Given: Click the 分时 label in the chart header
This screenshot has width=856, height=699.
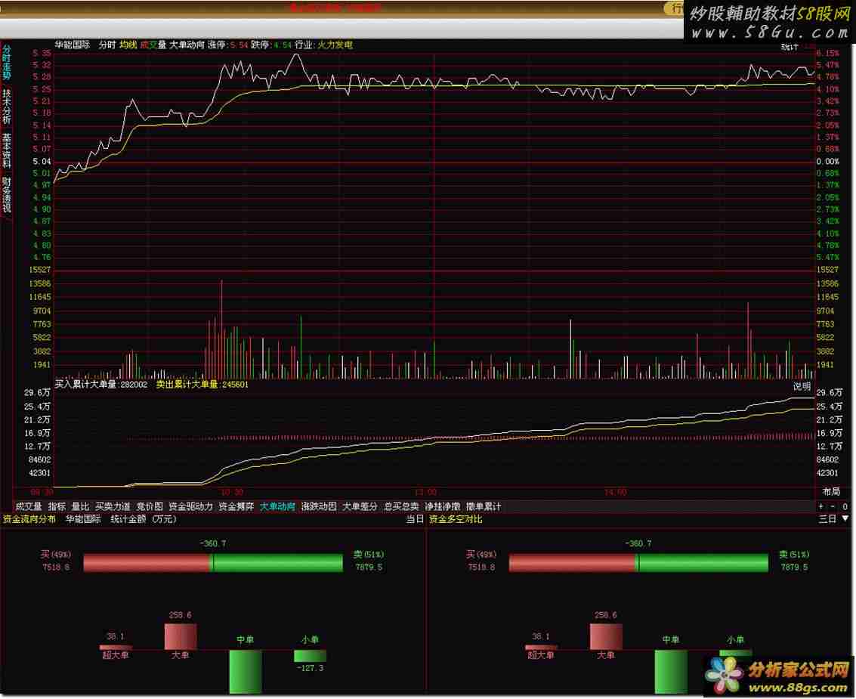Looking at the screenshot, I should coord(107,45).
